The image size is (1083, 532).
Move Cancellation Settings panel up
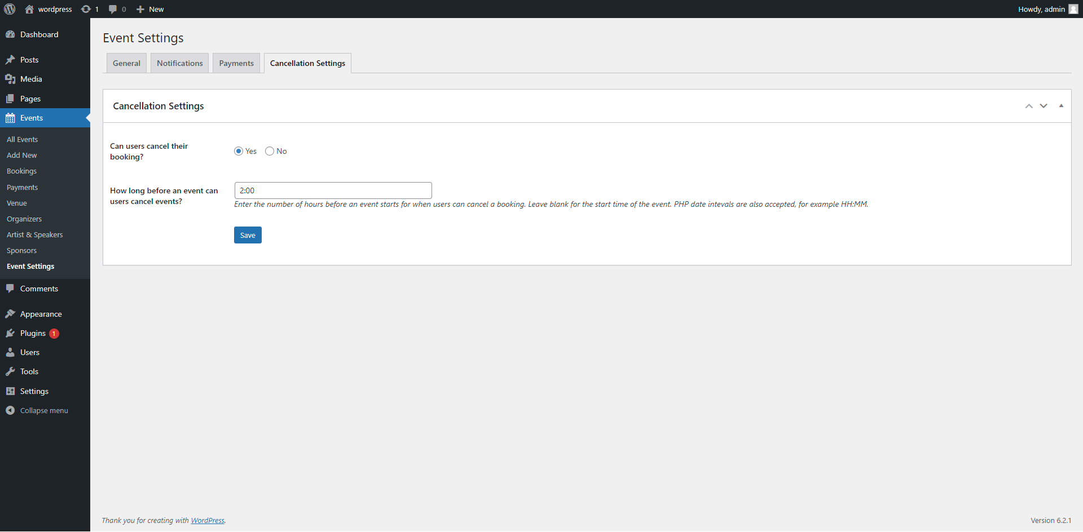pyautogui.click(x=1029, y=106)
